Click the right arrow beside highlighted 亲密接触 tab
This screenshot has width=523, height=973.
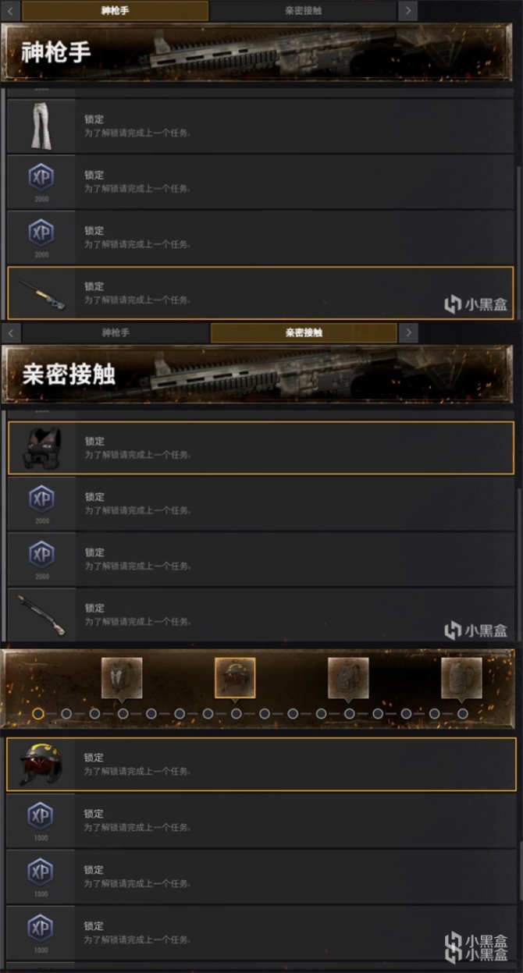tap(408, 332)
